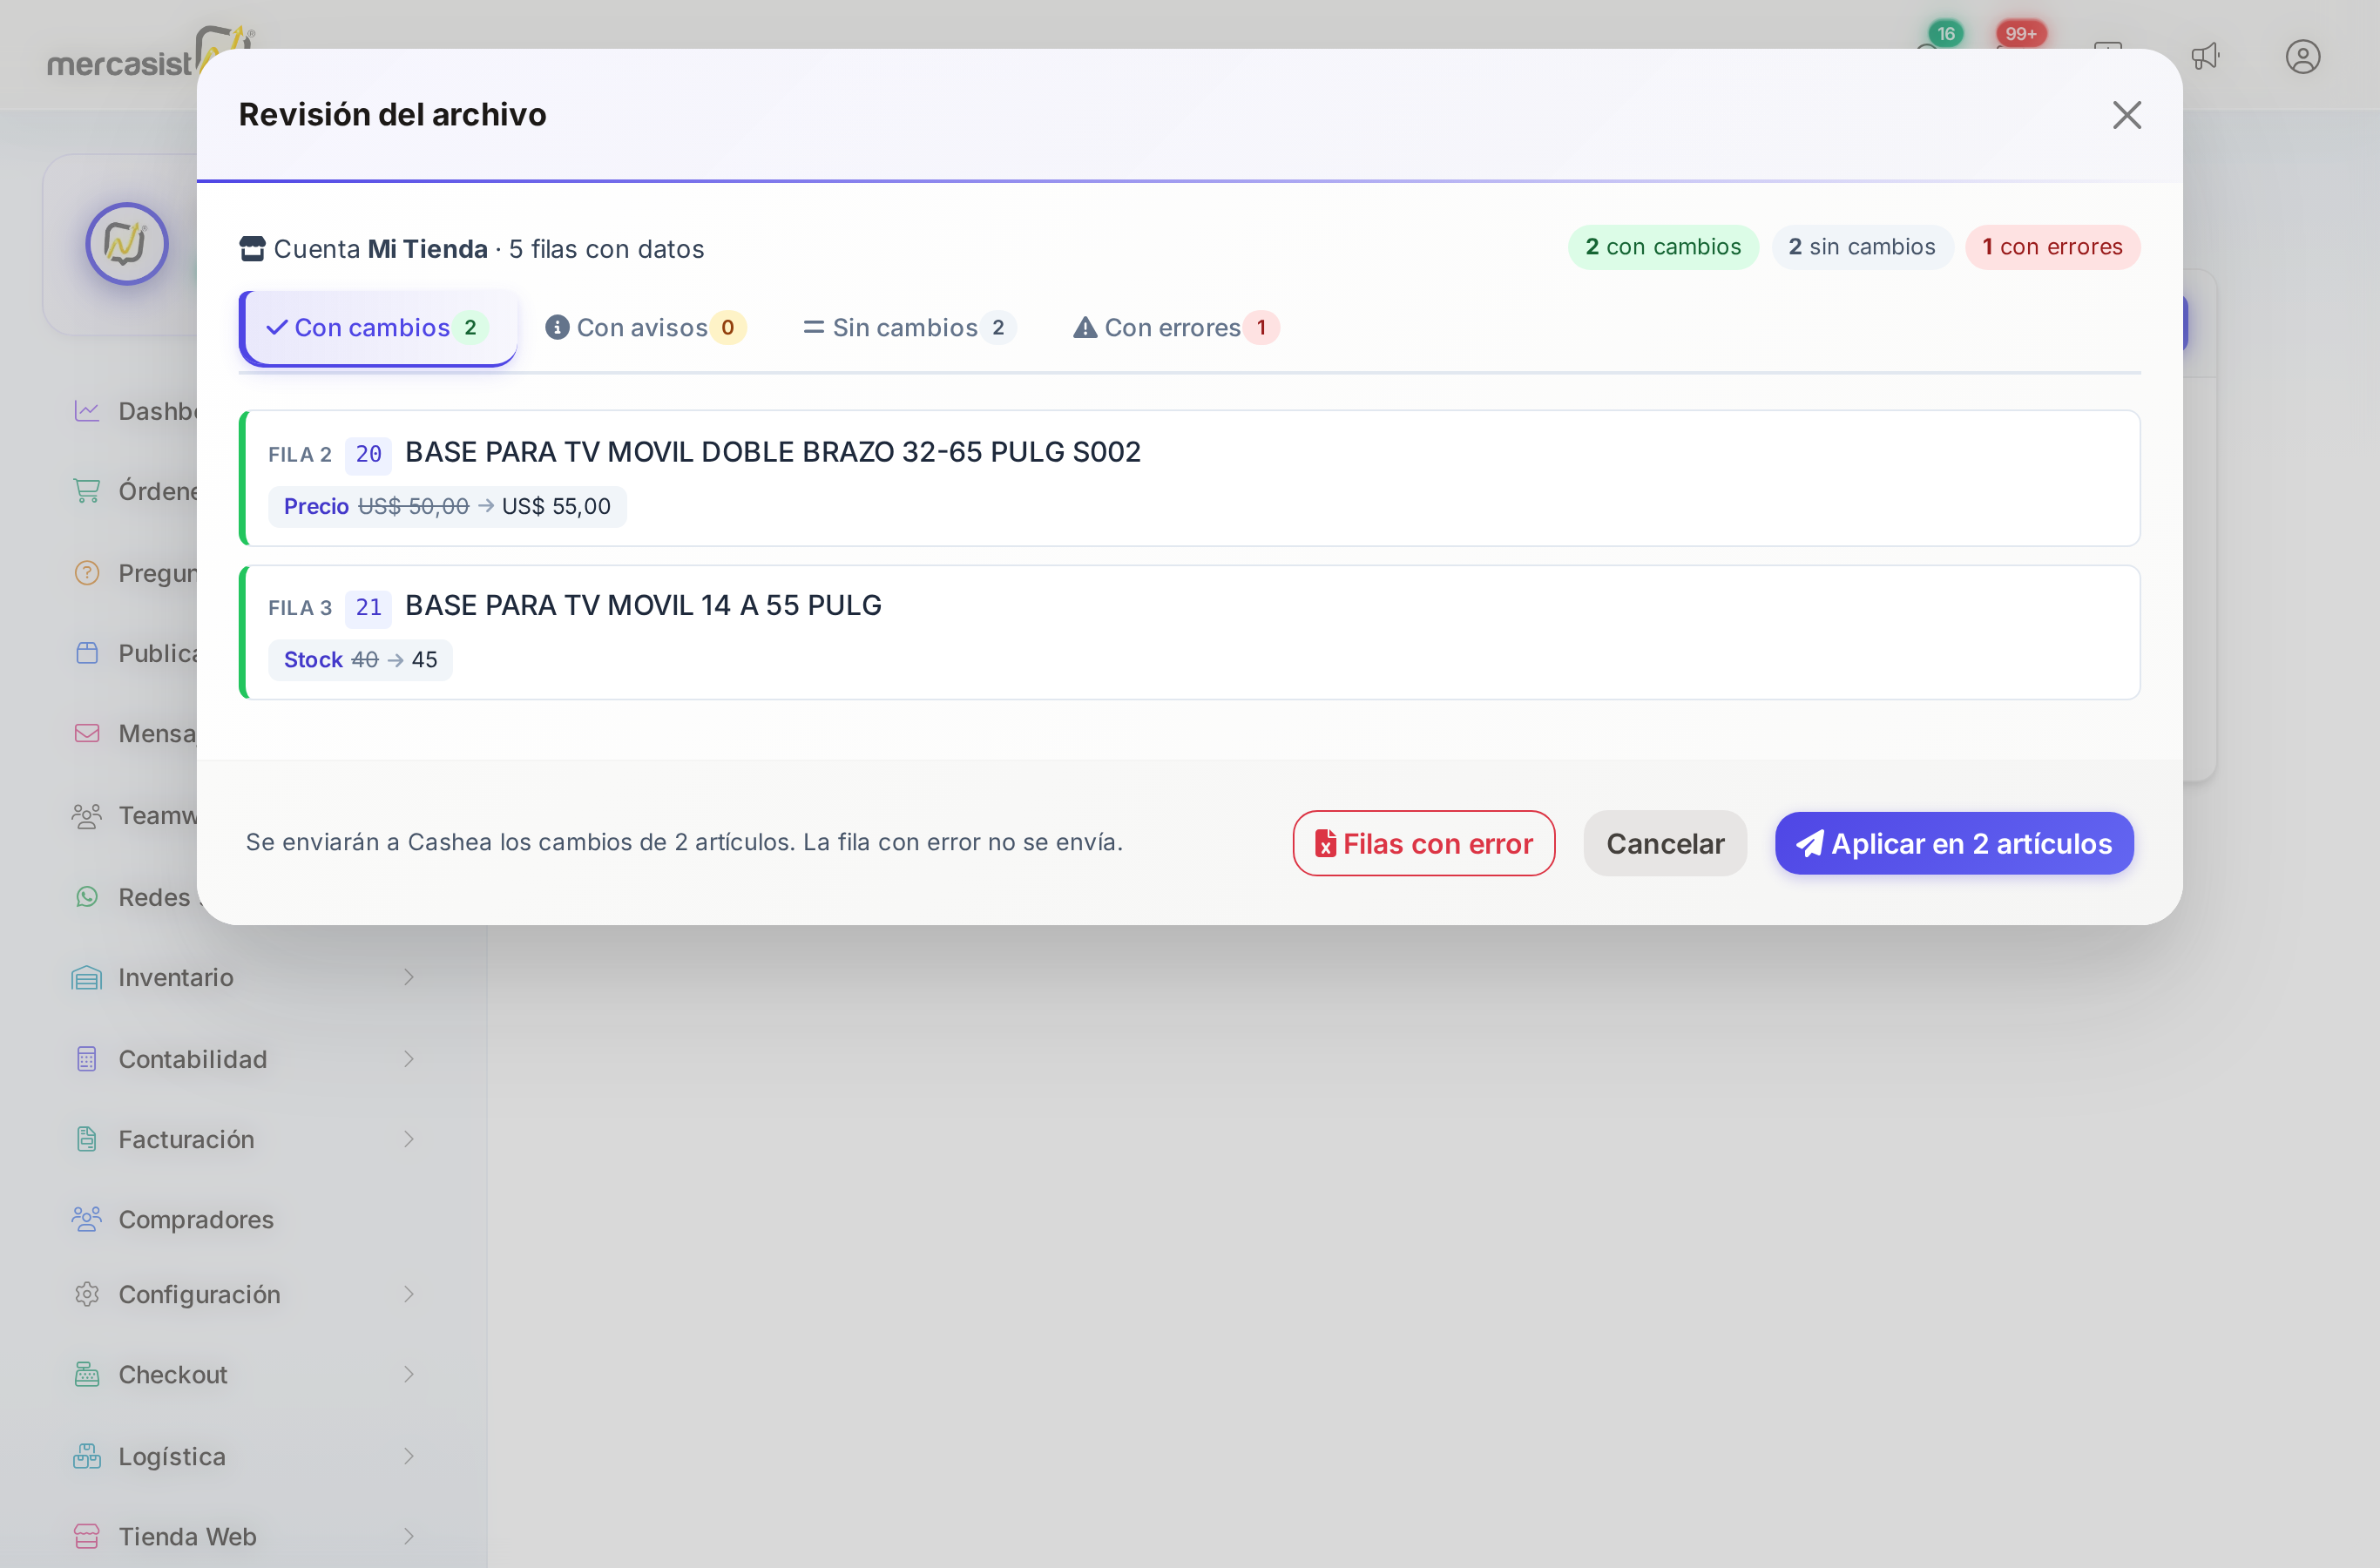
Task: Open the announcements megaphone icon in header
Action: [x=2206, y=56]
